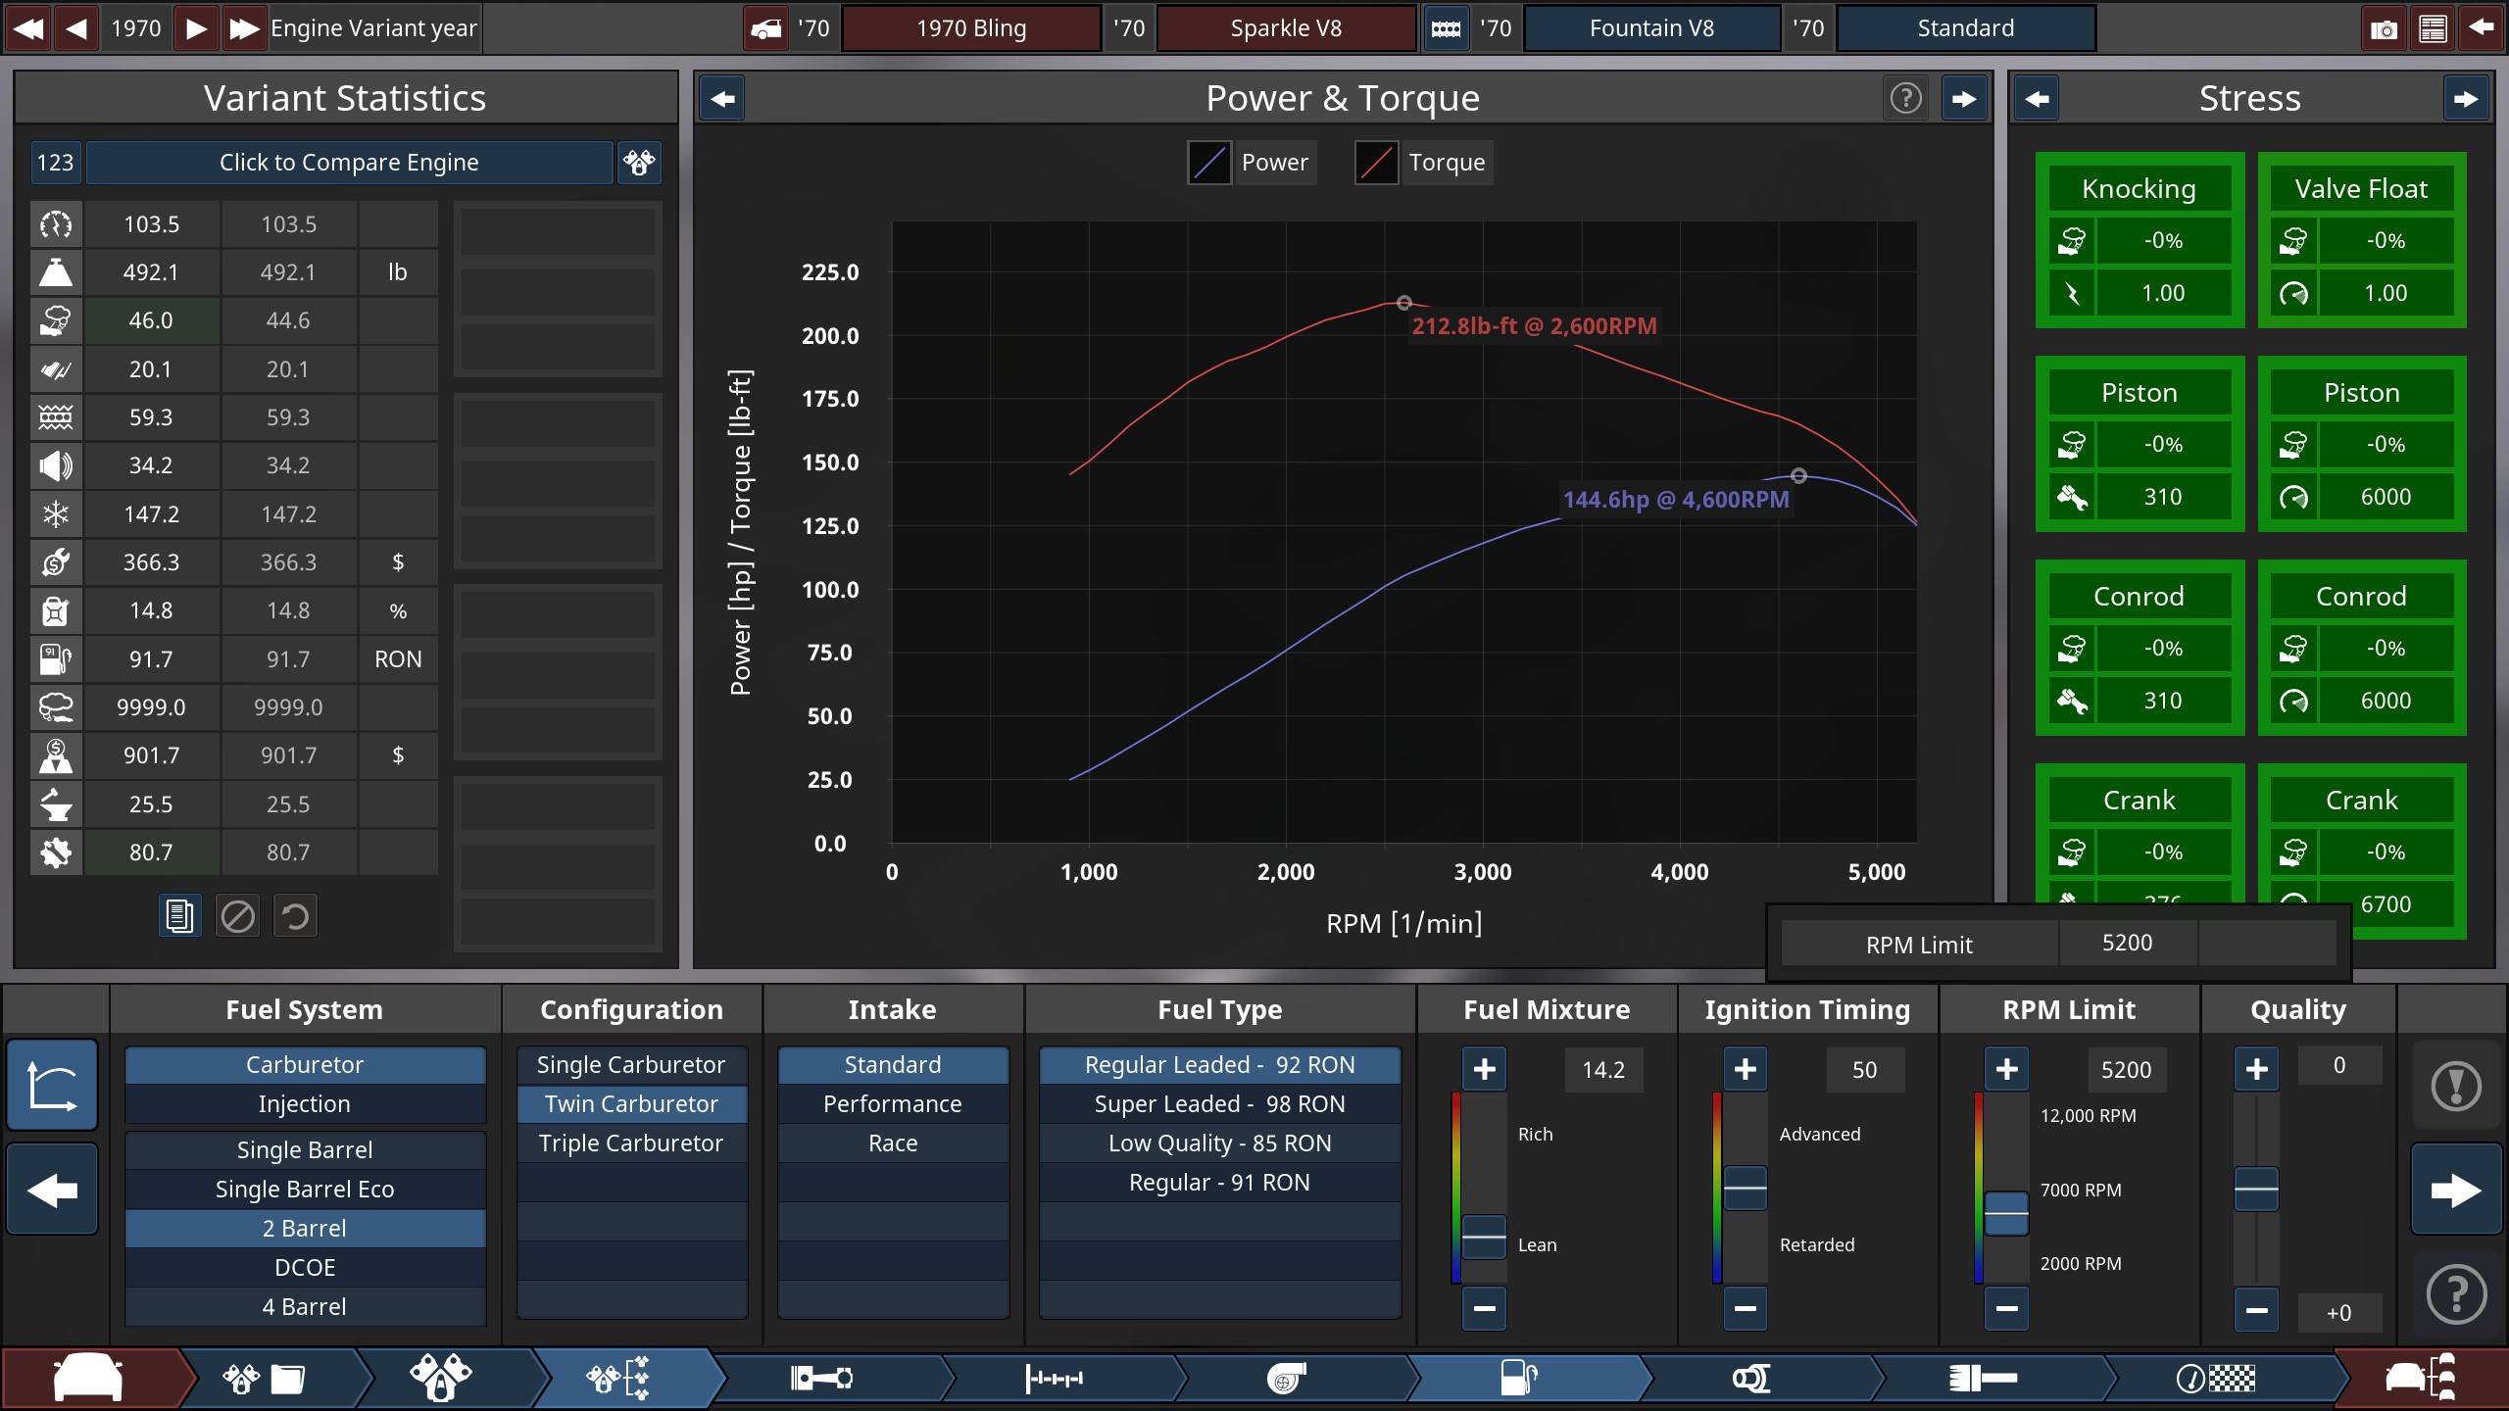
Task: Open the engine comparison selector icon
Action: (639, 163)
